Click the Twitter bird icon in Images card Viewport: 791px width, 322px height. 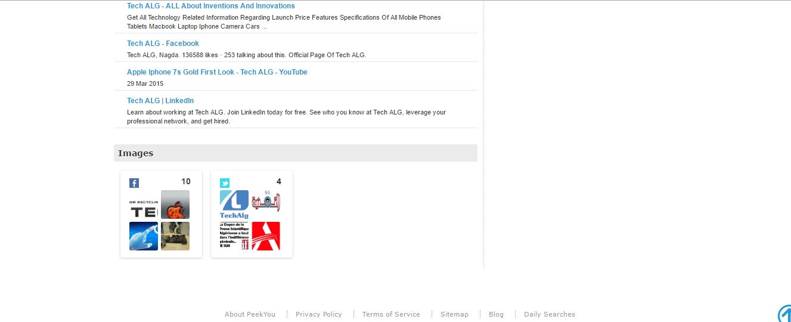(x=225, y=183)
